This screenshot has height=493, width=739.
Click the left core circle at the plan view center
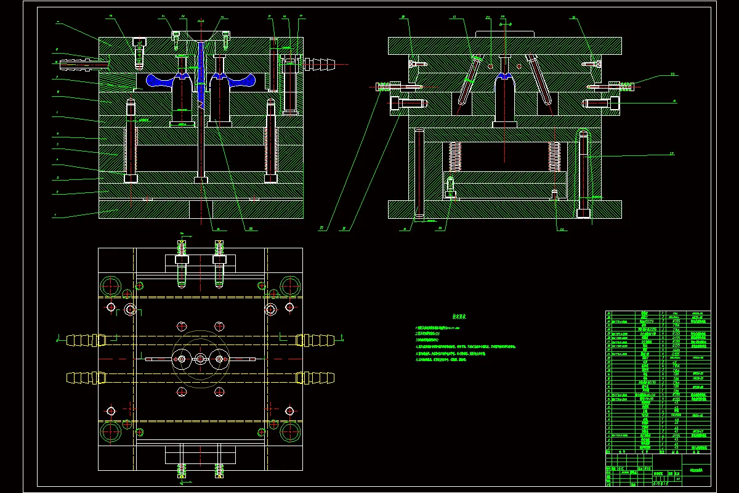tap(181, 358)
